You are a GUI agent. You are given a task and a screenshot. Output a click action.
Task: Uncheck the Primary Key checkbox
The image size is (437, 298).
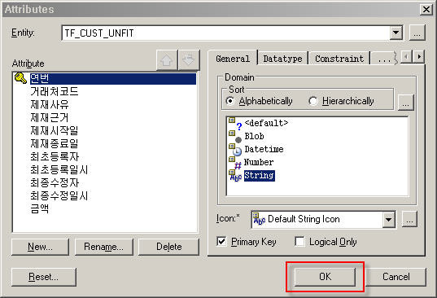pos(221,241)
